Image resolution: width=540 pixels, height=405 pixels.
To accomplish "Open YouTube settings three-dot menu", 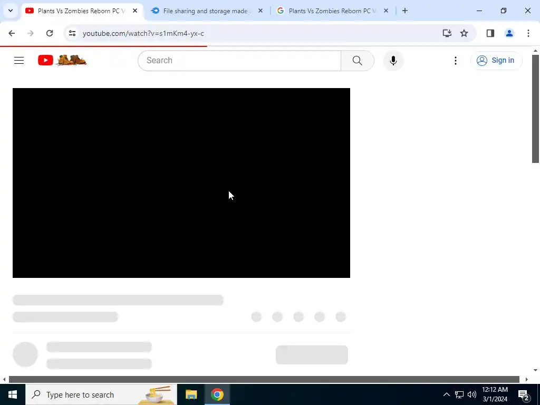I will (x=455, y=61).
